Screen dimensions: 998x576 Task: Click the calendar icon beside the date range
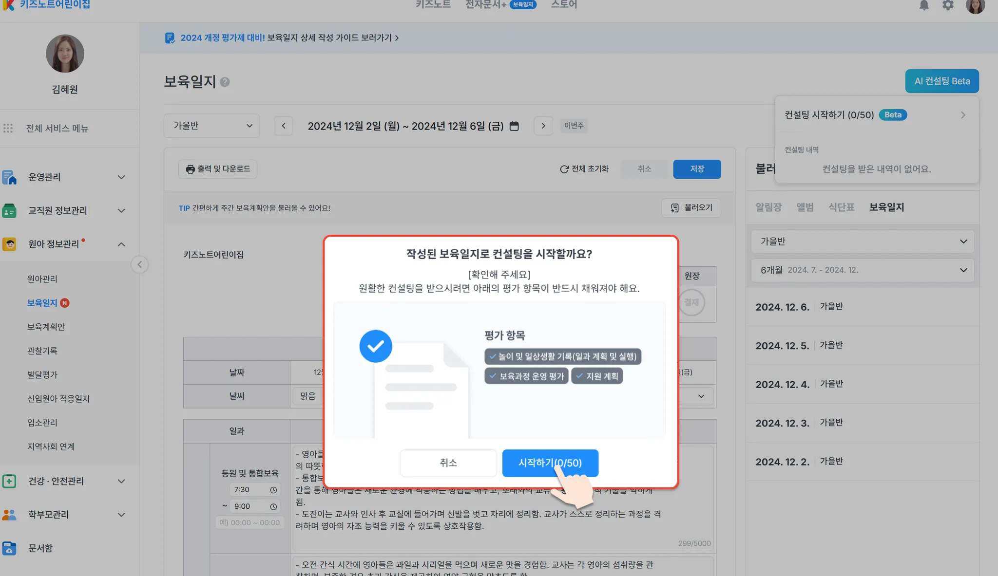[514, 126]
